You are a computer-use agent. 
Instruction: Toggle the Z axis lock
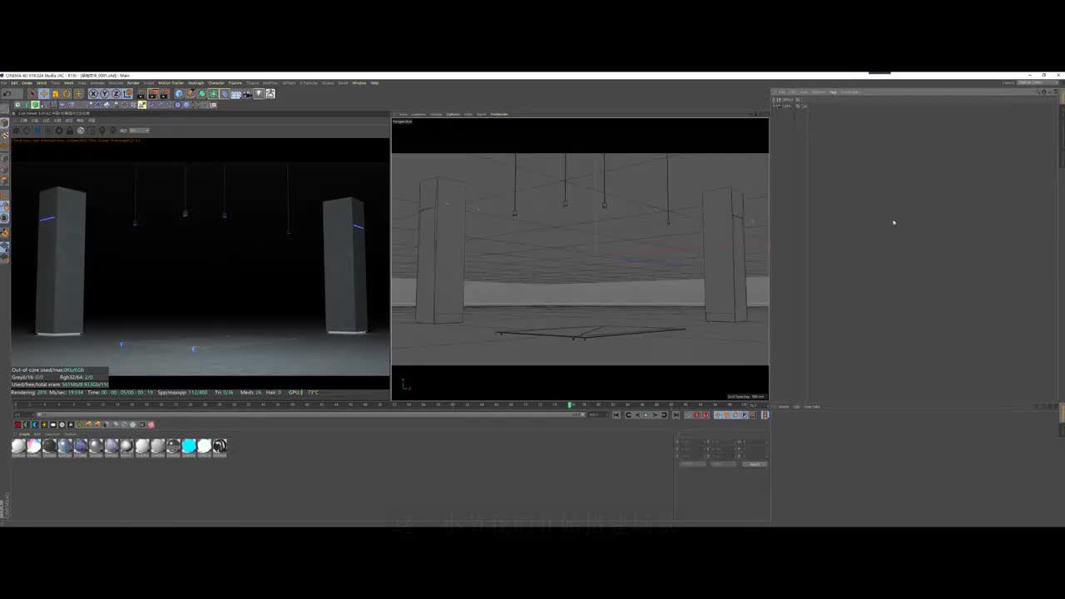[x=116, y=93]
